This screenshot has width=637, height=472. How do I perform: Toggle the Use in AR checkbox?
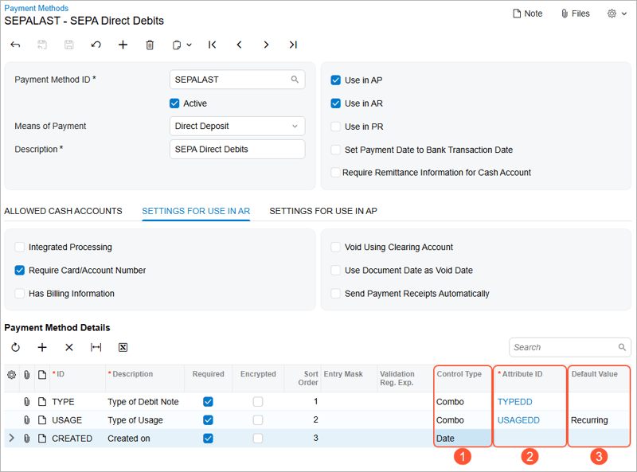(335, 103)
